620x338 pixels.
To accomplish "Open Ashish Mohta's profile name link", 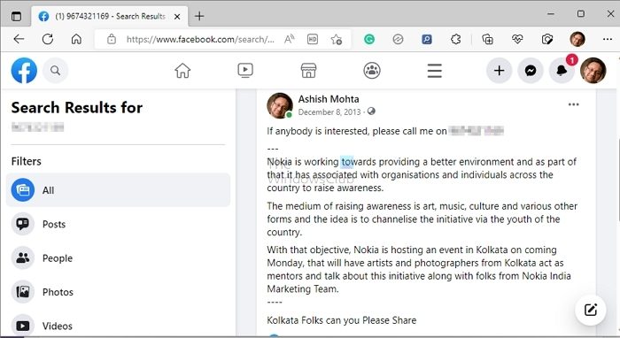I will click(329, 99).
